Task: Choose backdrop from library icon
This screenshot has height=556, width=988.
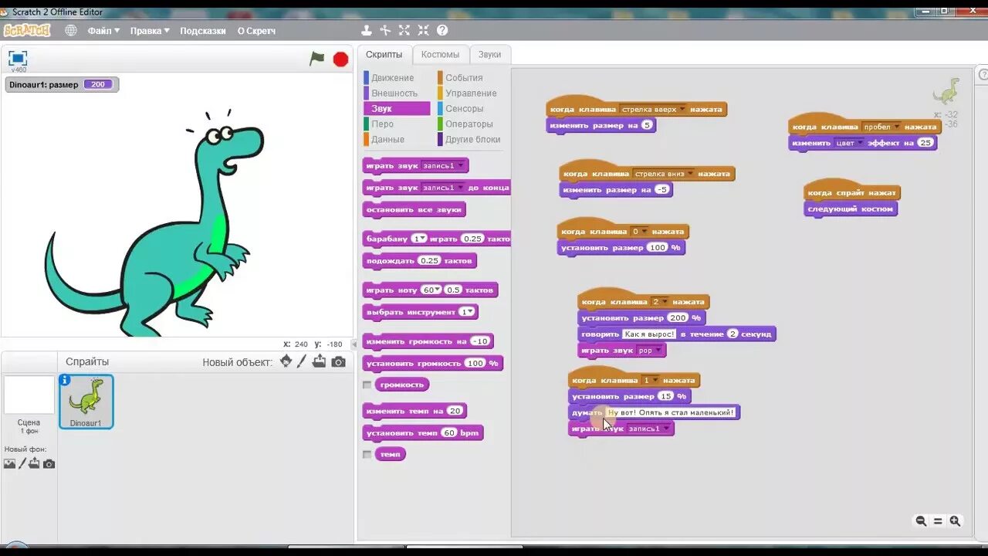Action: (x=9, y=463)
